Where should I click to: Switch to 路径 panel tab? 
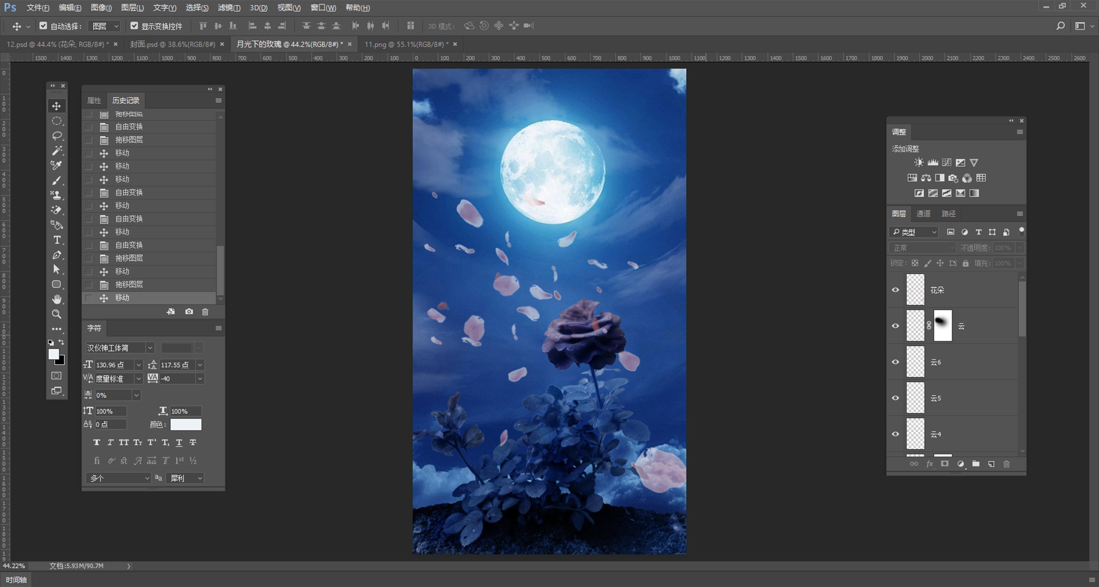[x=948, y=214]
